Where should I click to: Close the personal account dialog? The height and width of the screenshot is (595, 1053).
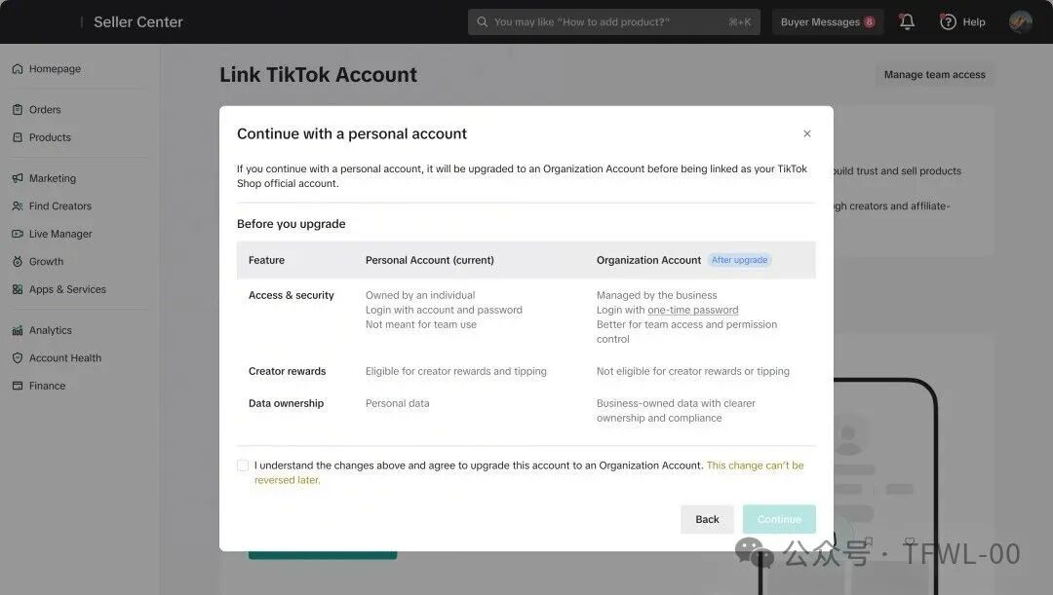tap(807, 133)
